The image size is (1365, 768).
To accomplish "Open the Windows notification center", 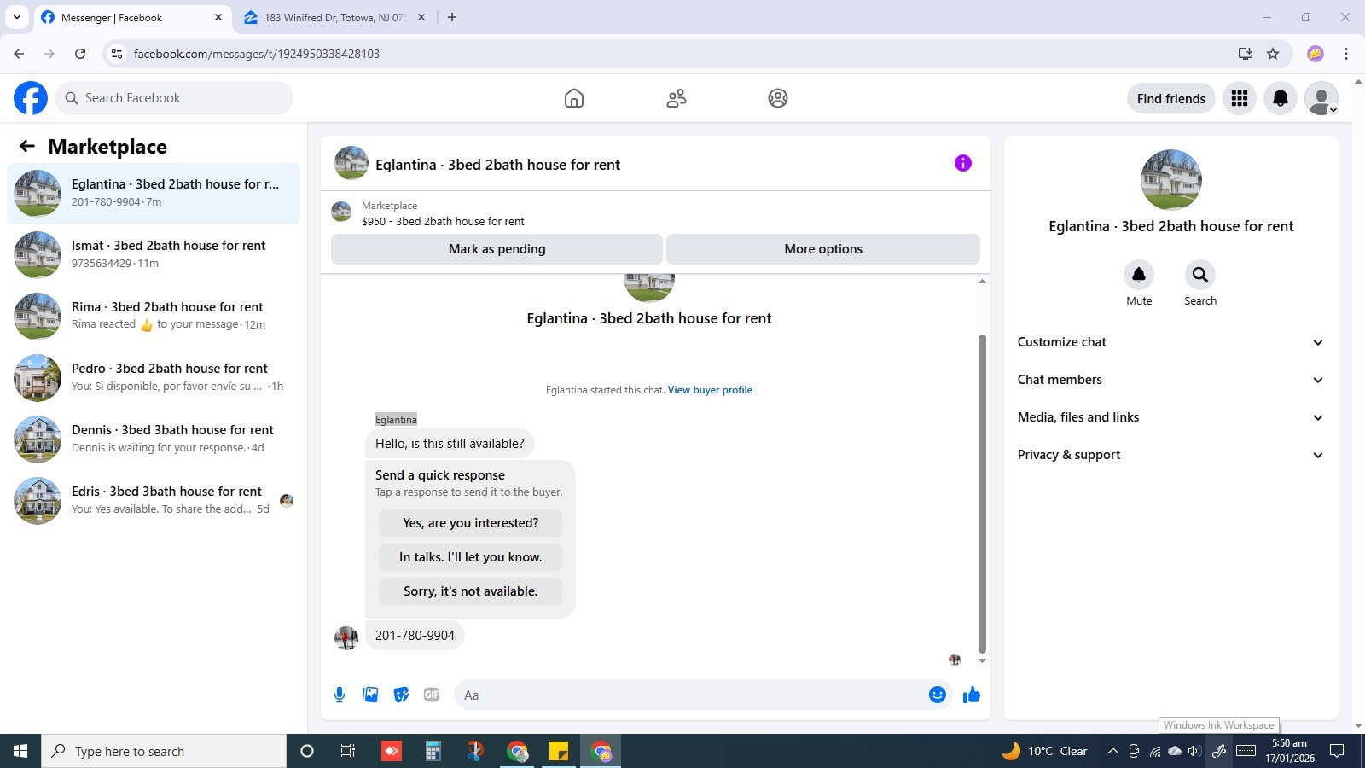I will 1337,751.
